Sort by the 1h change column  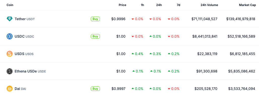coord(142,5)
